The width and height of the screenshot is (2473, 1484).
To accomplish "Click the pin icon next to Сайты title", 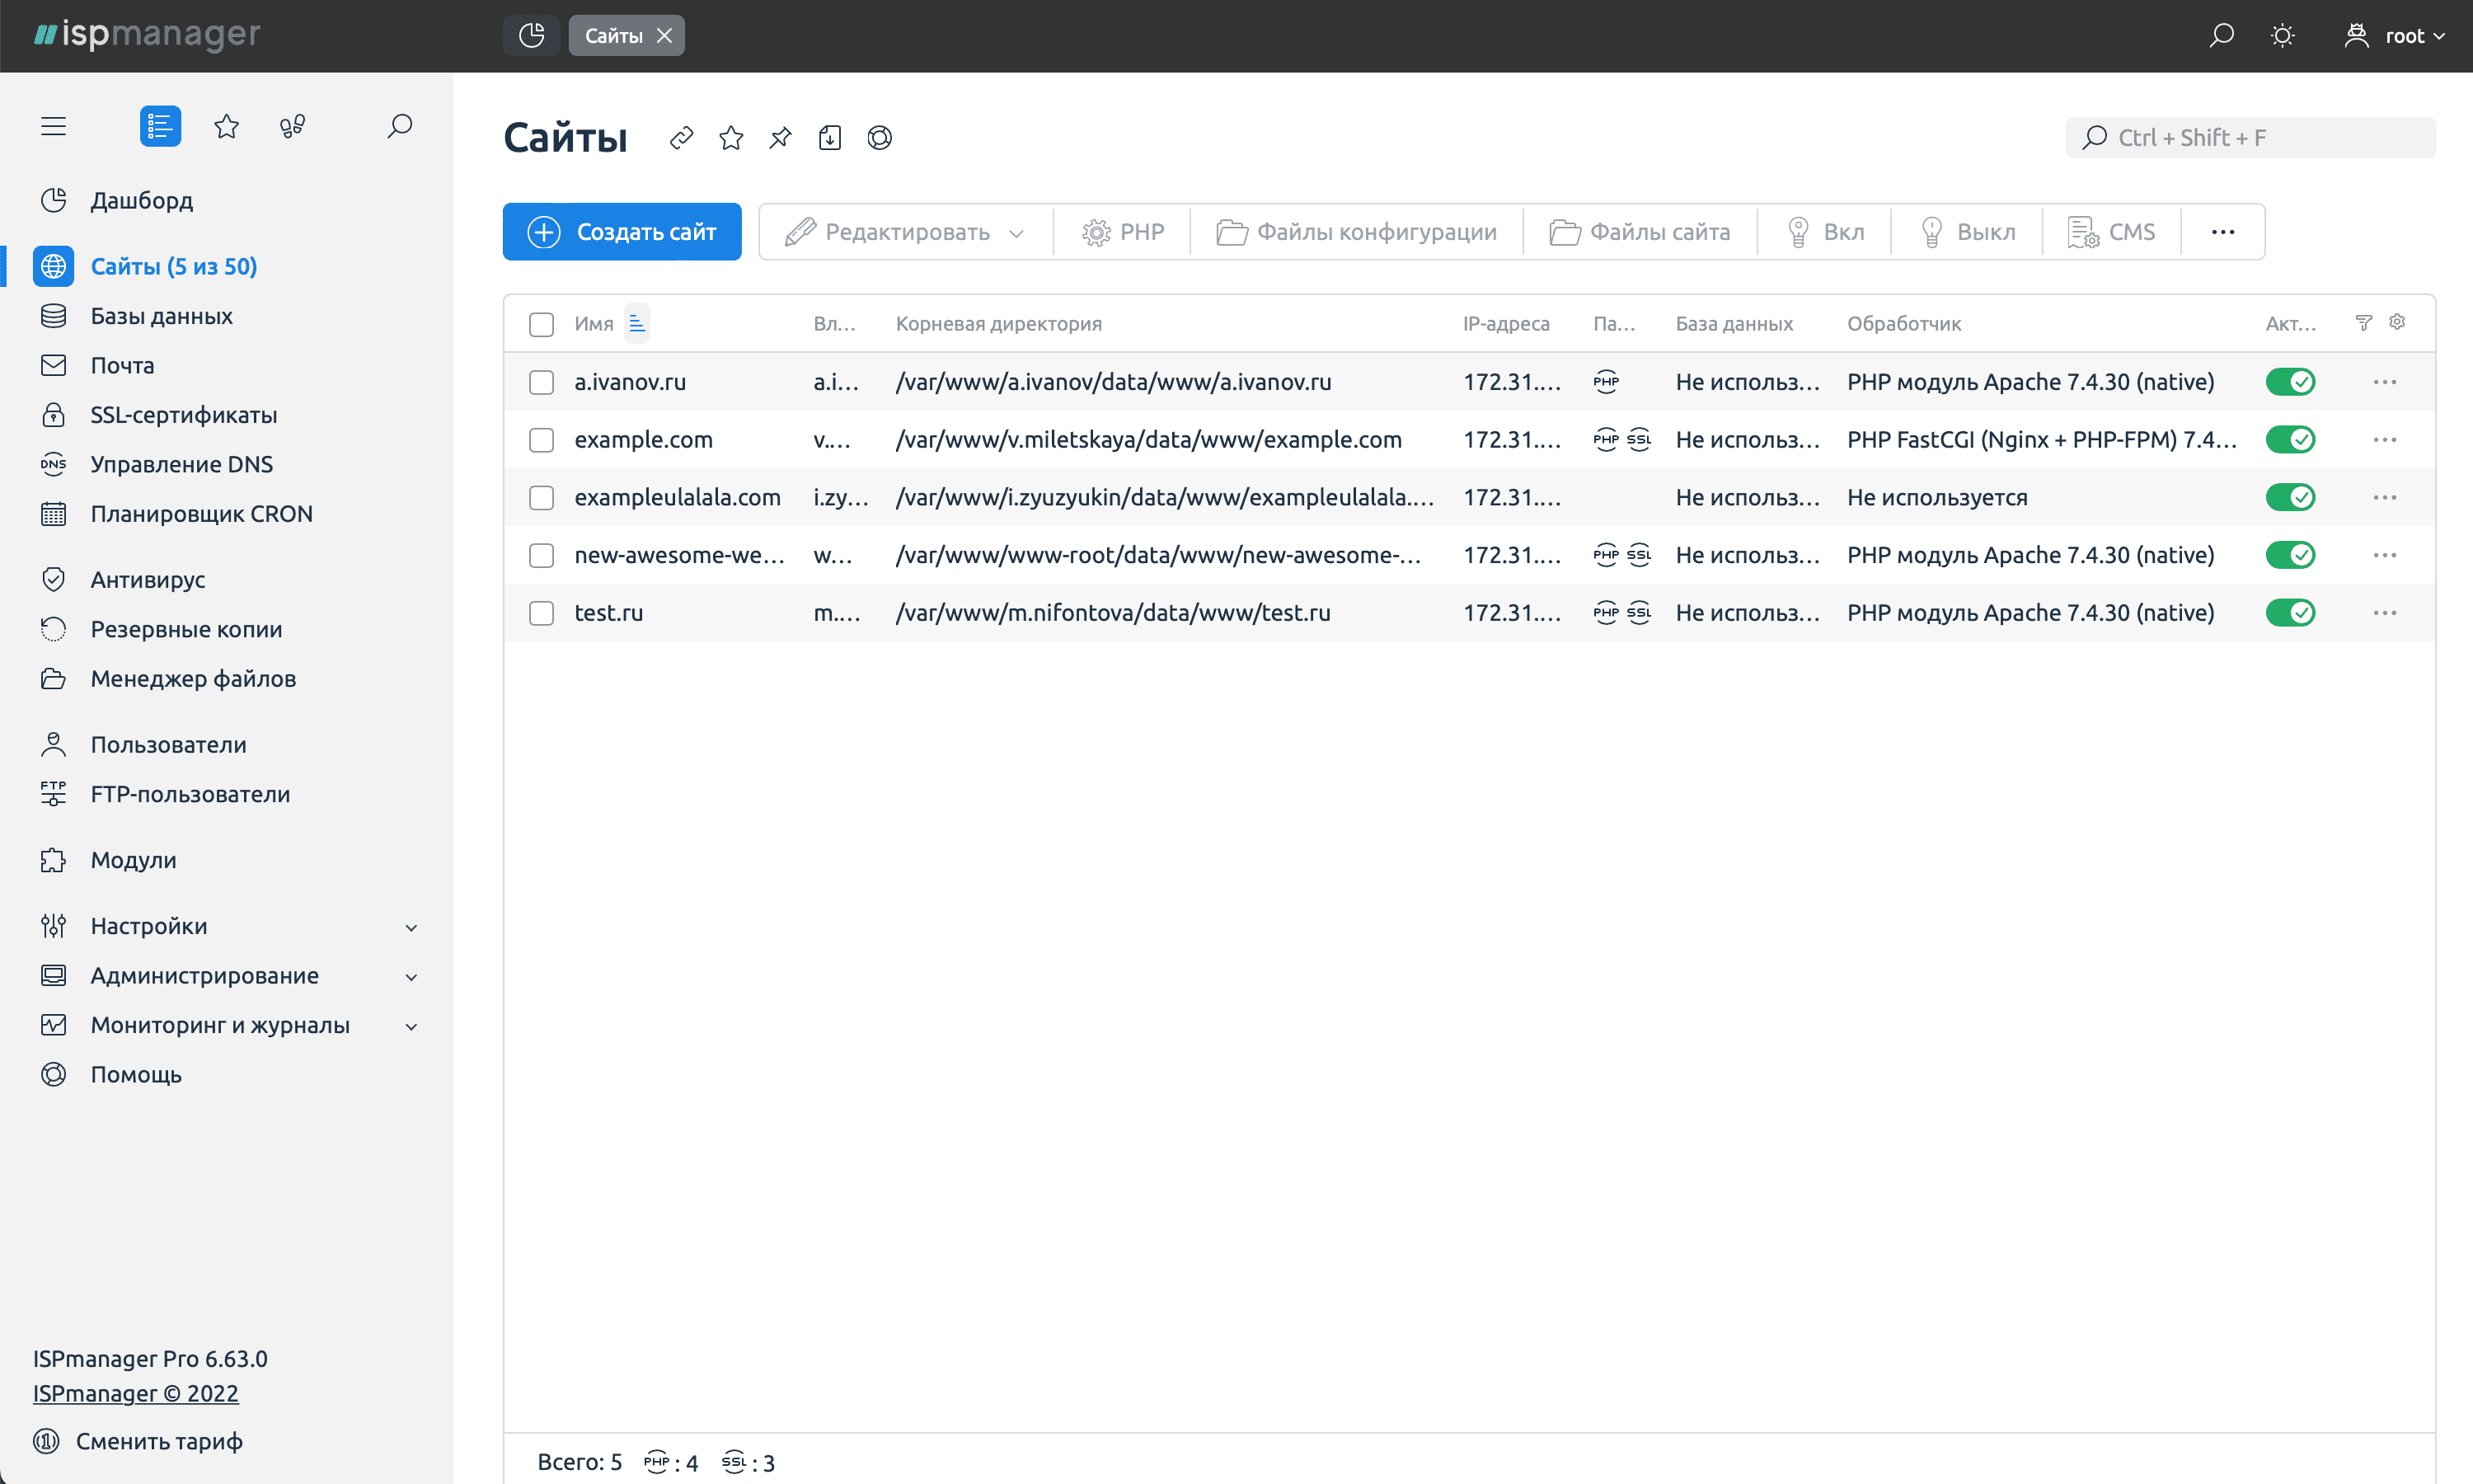I will pos(781,138).
